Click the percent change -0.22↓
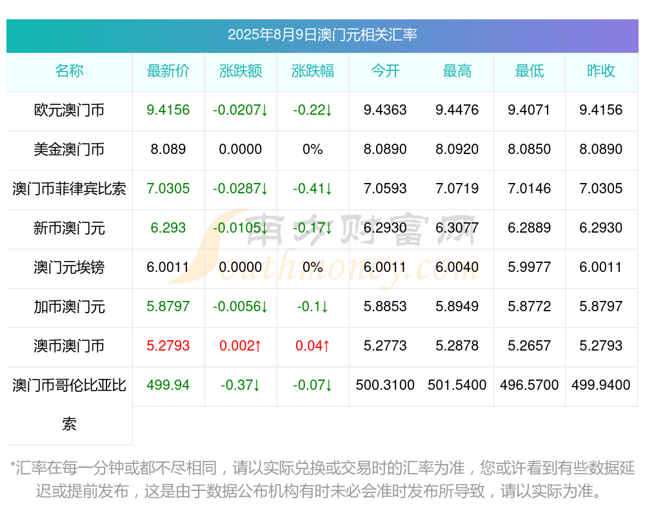 (x=313, y=110)
